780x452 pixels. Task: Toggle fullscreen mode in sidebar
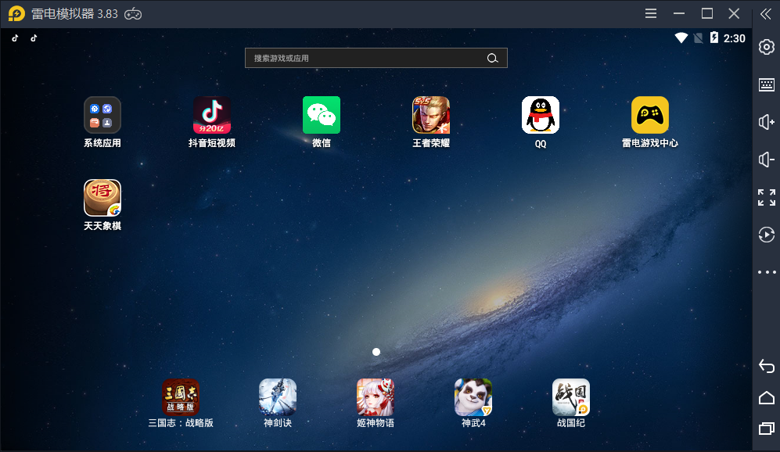(x=767, y=197)
